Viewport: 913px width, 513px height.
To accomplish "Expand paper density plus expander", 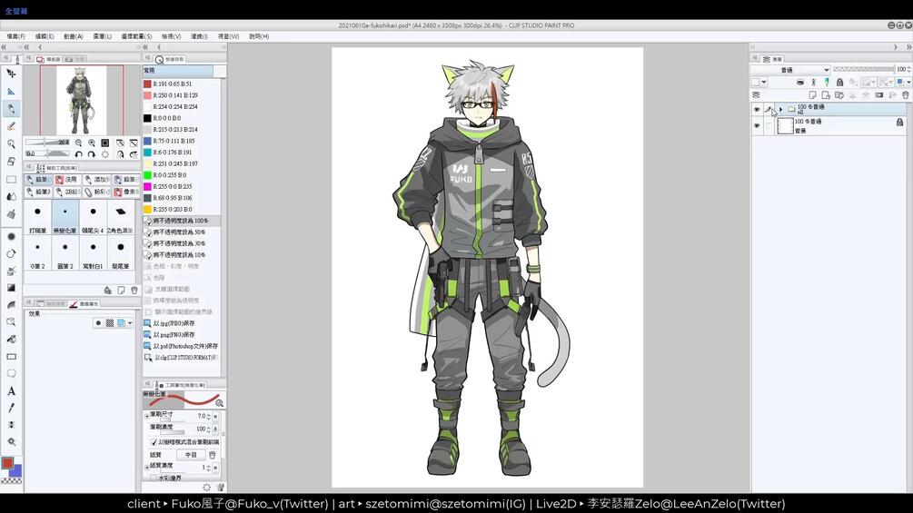I will point(147,467).
